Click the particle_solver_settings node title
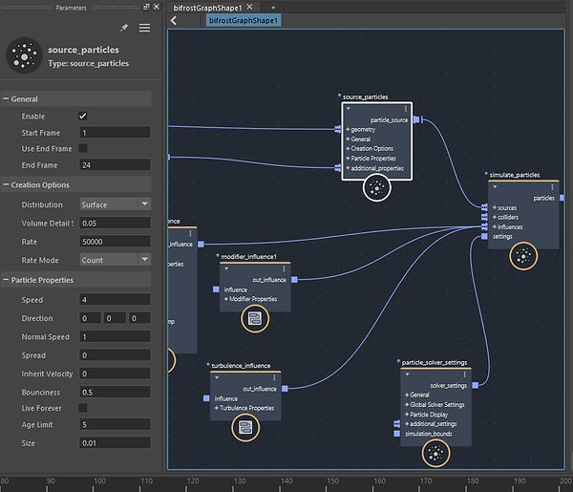 point(435,363)
